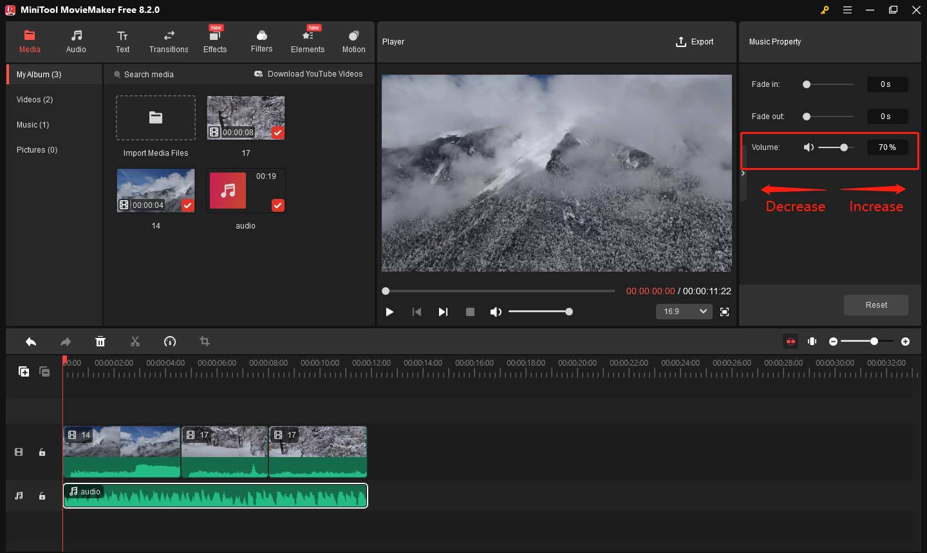Toggle checkmark on audio thumbnail
The width and height of the screenshot is (927, 553).
[277, 205]
